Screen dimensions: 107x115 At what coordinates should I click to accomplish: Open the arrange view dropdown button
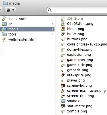[10, 10]
